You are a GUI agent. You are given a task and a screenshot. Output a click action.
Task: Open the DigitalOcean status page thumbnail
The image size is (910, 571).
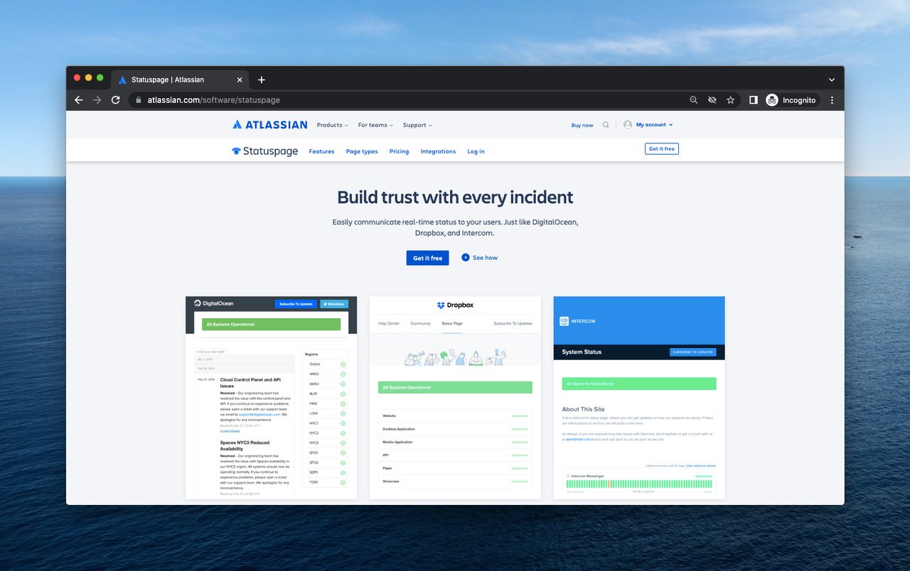click(x=271, y=398)
